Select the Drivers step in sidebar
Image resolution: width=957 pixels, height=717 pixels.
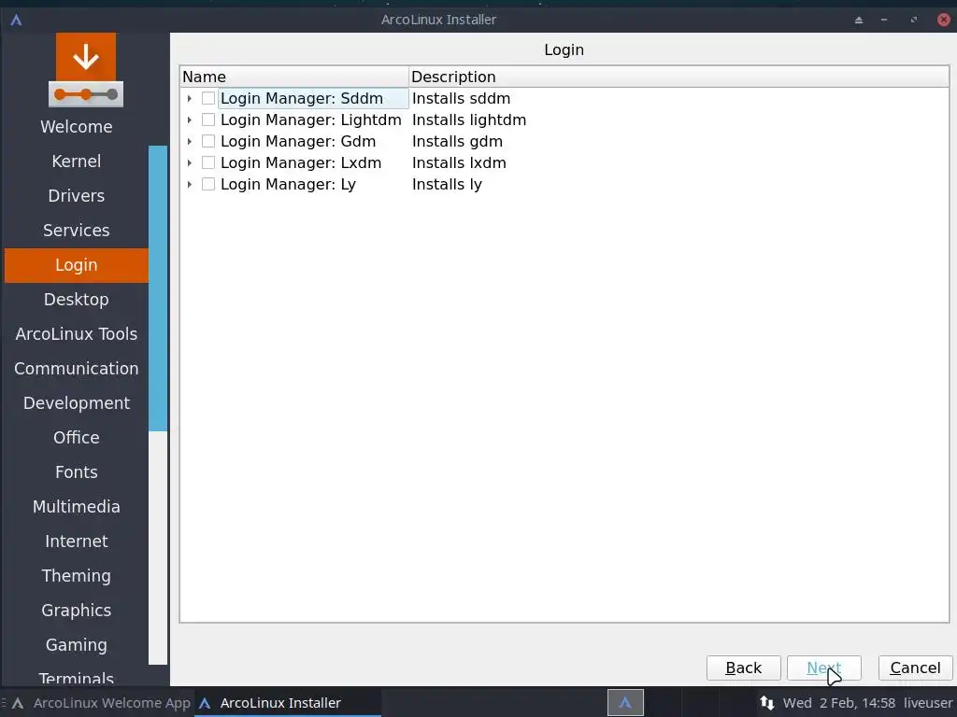click(77, 196)
